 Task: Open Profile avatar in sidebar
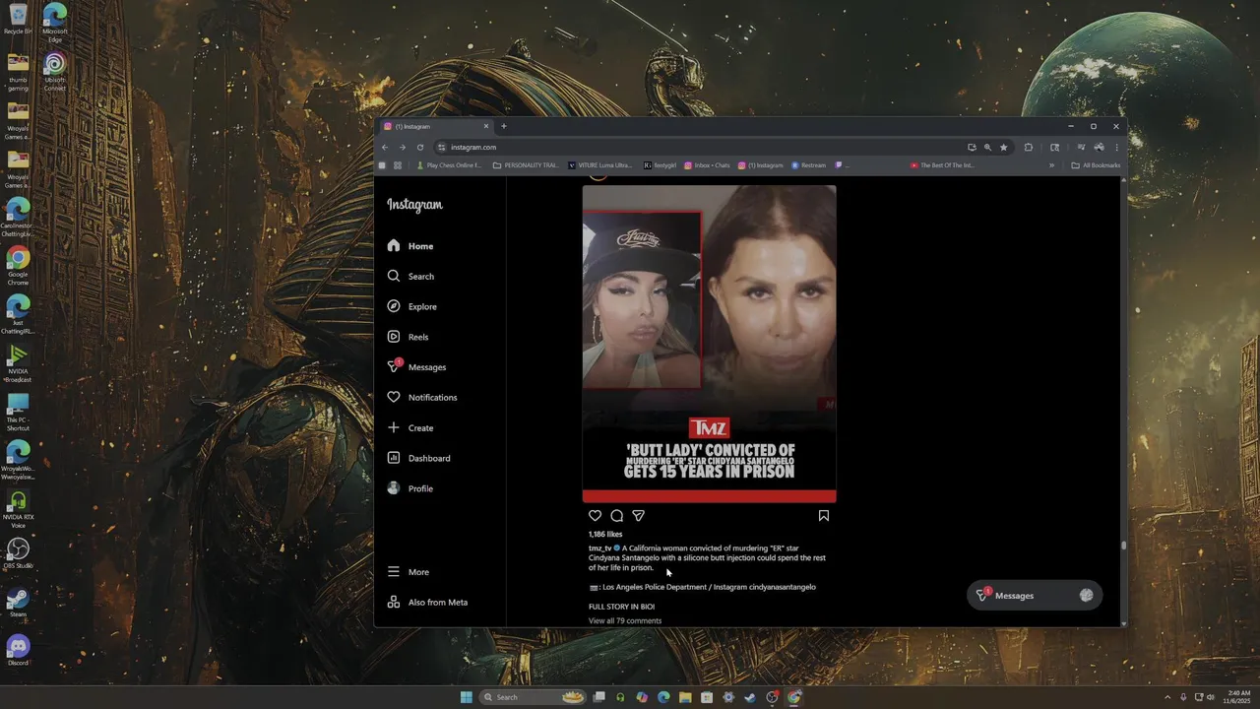click(x=394, y=488)
